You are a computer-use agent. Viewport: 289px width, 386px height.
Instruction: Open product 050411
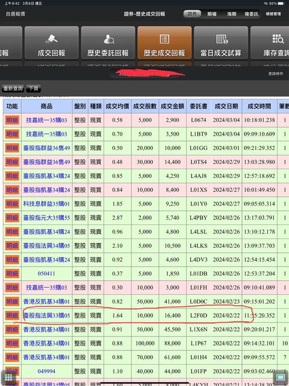pyautogui.click(x=46, y=273)
